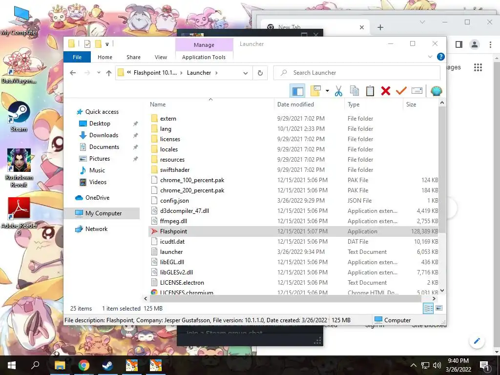Select the config.json file

pyautogui.click(x=174, y=201)
